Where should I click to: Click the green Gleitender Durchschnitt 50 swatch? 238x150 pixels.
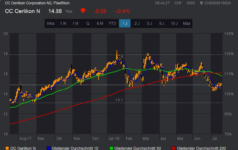click(x=111, y=148)
